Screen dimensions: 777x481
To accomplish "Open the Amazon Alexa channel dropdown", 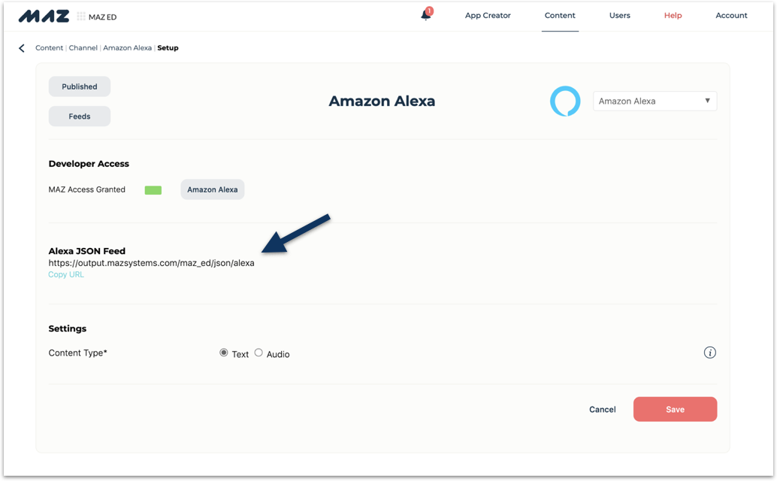I will click(655, 101).
